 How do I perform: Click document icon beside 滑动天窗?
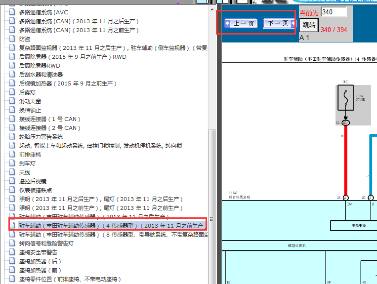pos(12,101)
